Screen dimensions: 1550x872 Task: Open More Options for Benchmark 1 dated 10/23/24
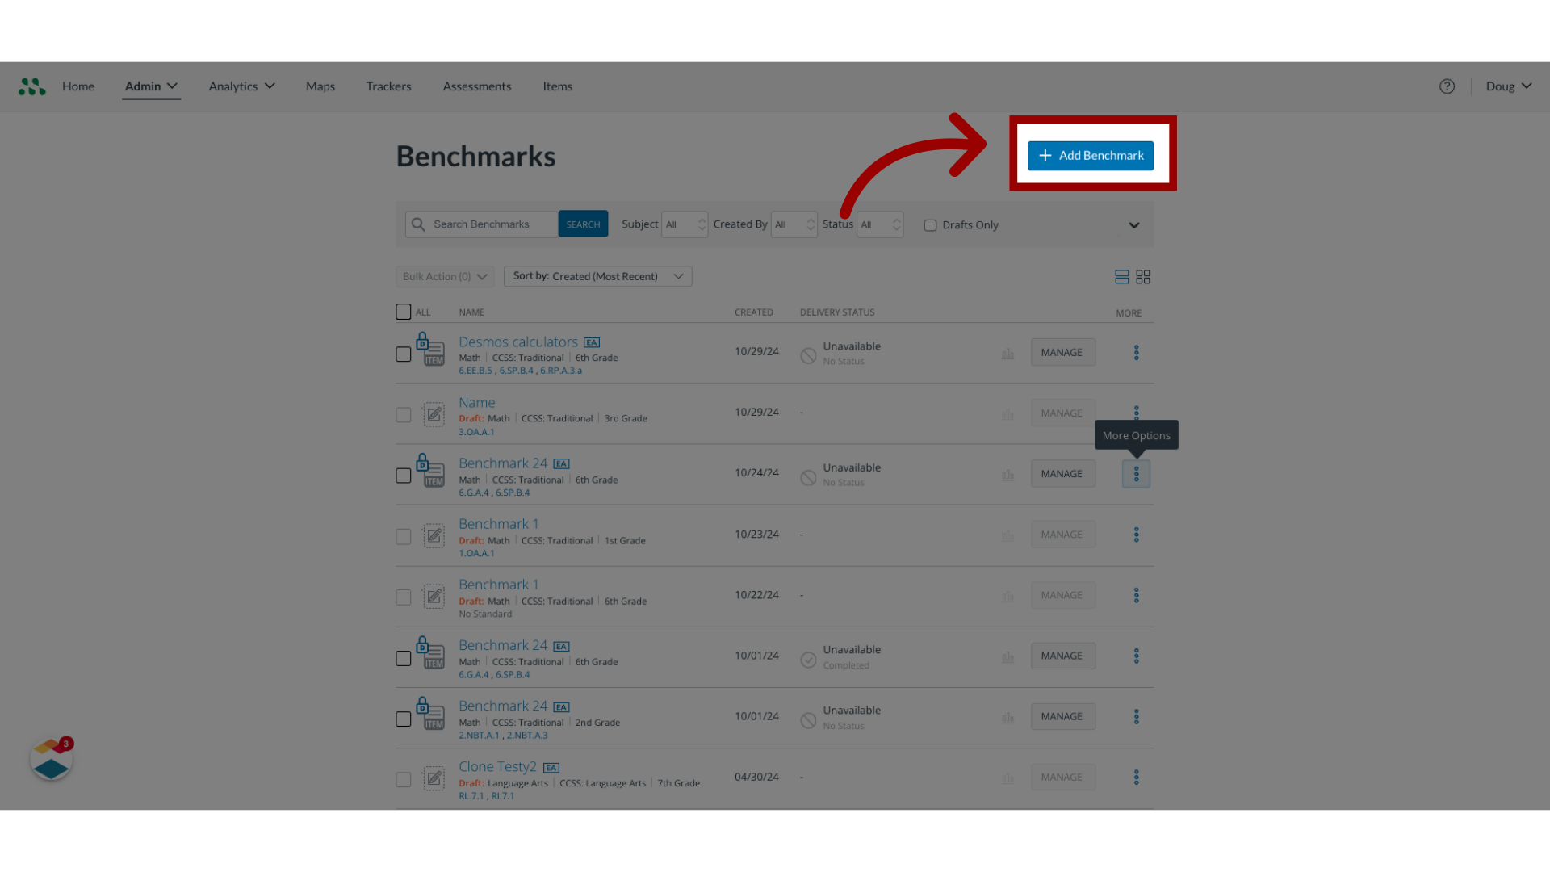point(1136,535)
